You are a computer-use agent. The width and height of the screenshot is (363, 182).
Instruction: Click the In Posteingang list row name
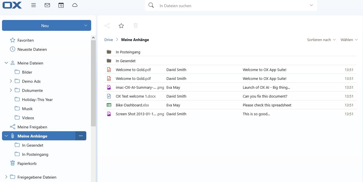128,52
